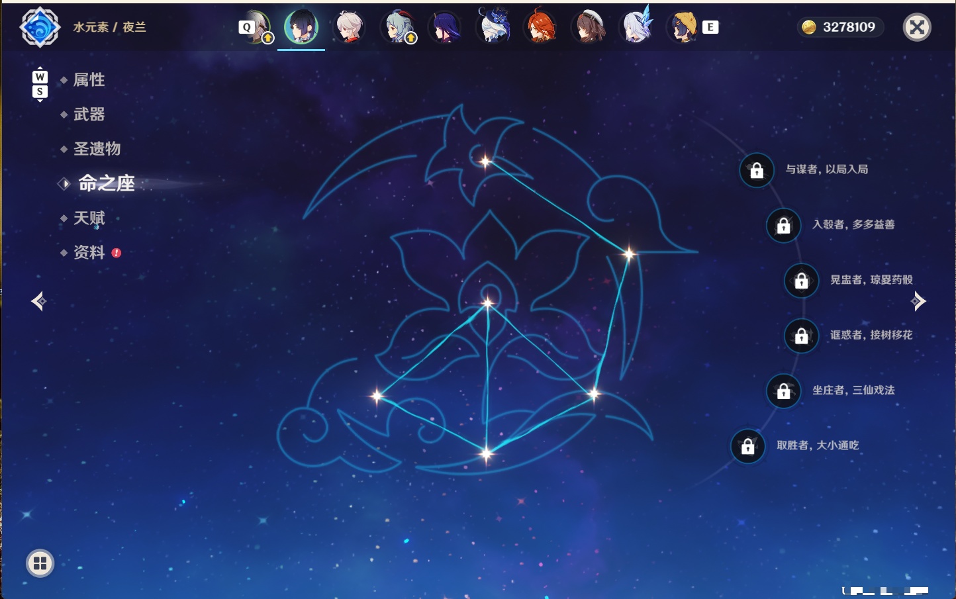
Task: Open the grid menu icon at bottom left
Action: 40,563
